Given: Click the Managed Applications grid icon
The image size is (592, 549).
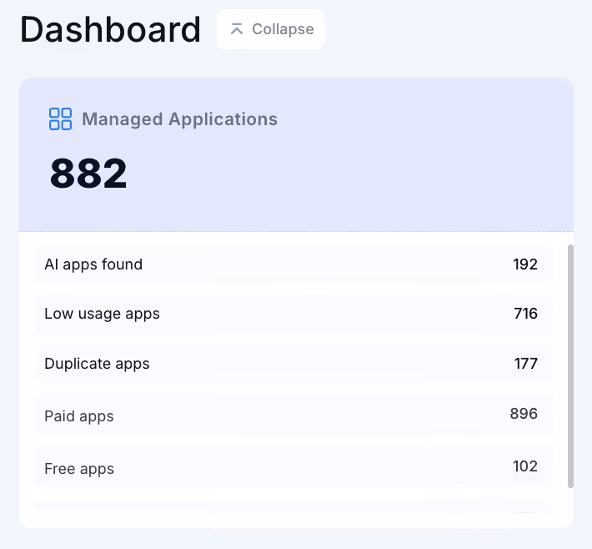Looking at the screenshot, I should click(x=60, y=119).
